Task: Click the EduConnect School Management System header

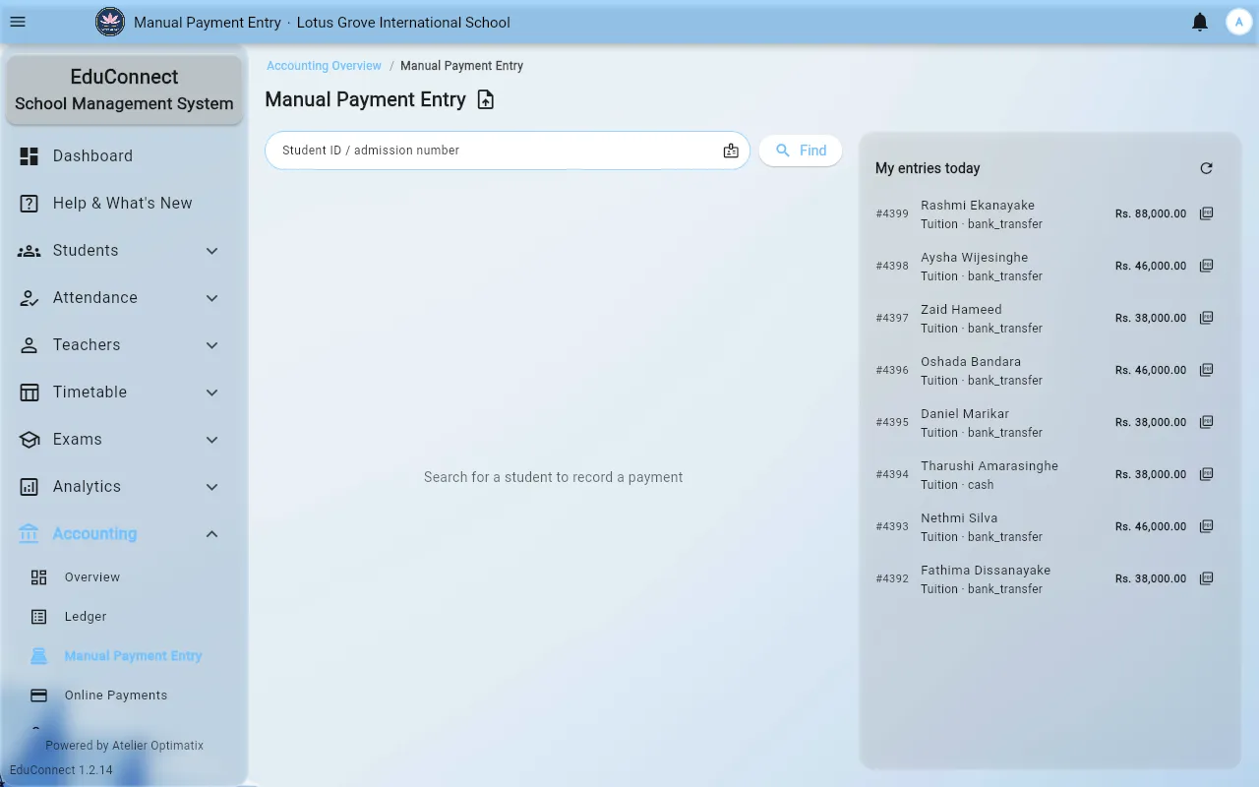Action: tap(124, 90)
